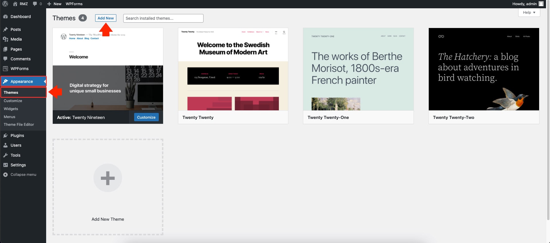Click the Dashboard gauge icon
The width and height of the screenshot is (550, 243).
tap(5, 17)
